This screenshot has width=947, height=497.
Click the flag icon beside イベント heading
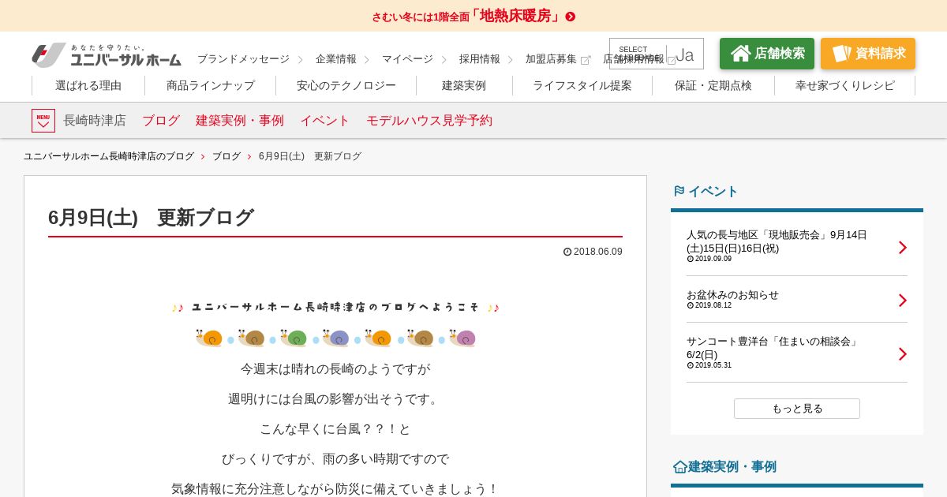point(679,191)
